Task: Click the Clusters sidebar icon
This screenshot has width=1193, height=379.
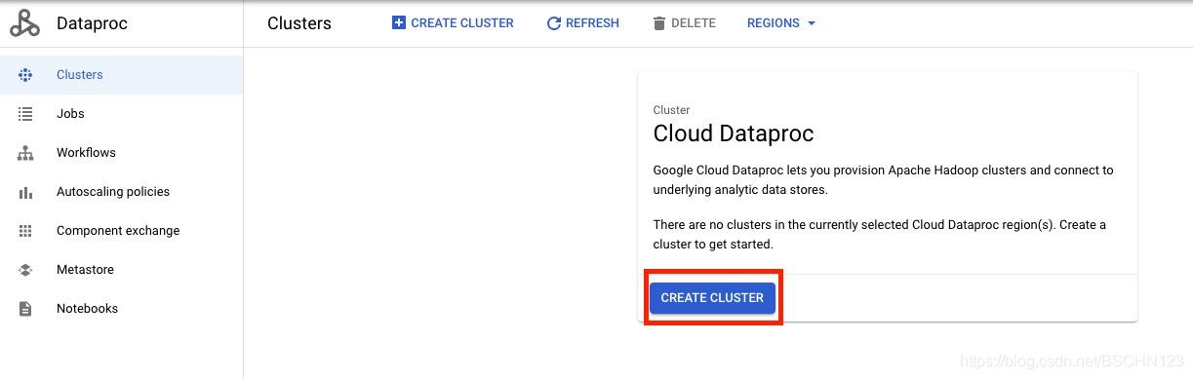Action: point(25,75)
